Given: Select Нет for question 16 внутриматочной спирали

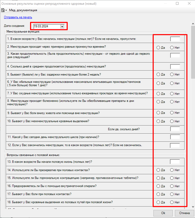Looking at the screenshot, I should coord(175,186).
